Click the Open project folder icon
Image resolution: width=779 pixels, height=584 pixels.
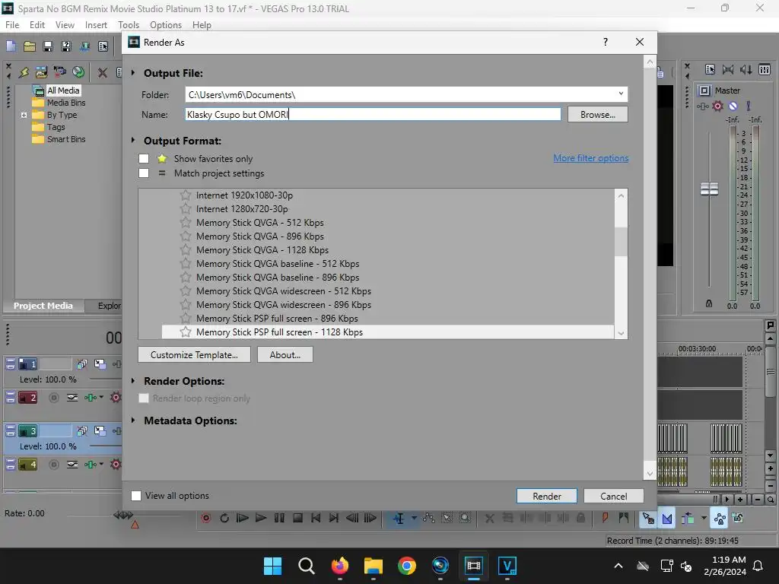click(30, 46)
